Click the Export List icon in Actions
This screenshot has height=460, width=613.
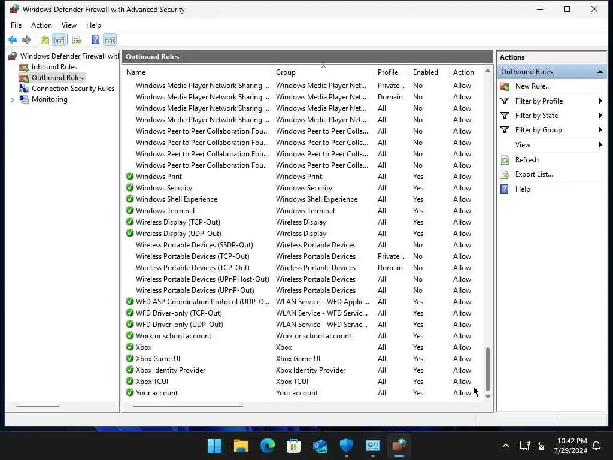505,174
